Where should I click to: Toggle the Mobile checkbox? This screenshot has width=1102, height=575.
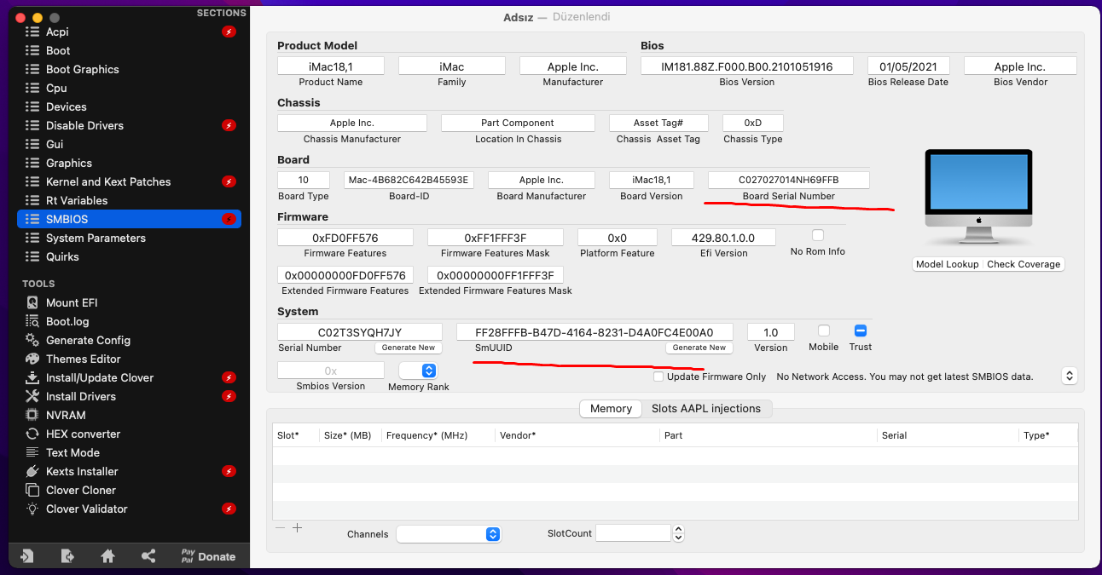[823, 331]
